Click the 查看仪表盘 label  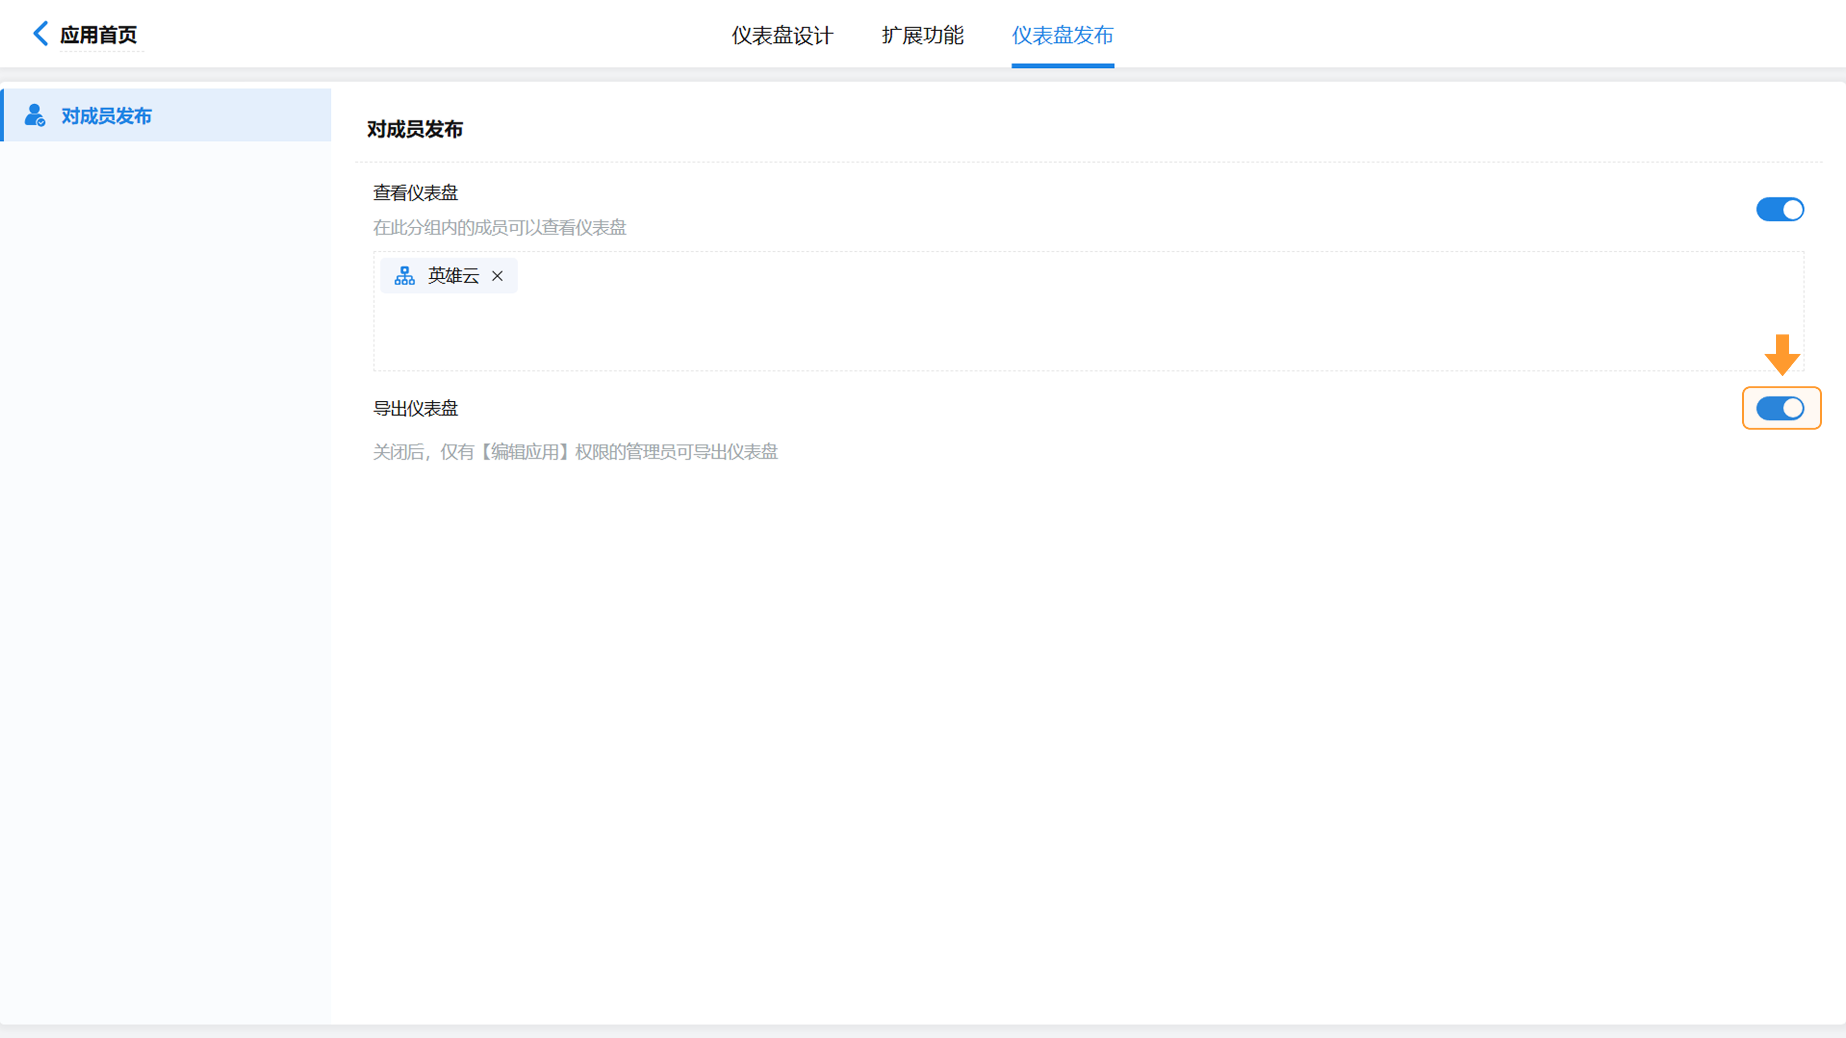pyautogui.click(x=415, y=193)
